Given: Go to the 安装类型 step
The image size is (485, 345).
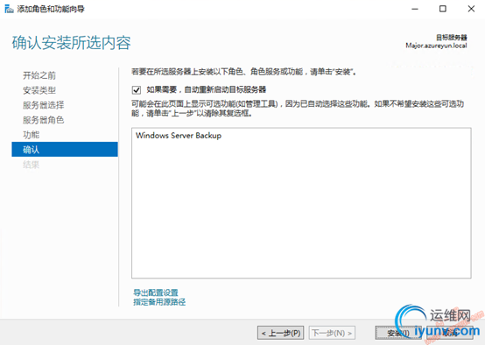Looking at the screenshot, I should [39, 90].
